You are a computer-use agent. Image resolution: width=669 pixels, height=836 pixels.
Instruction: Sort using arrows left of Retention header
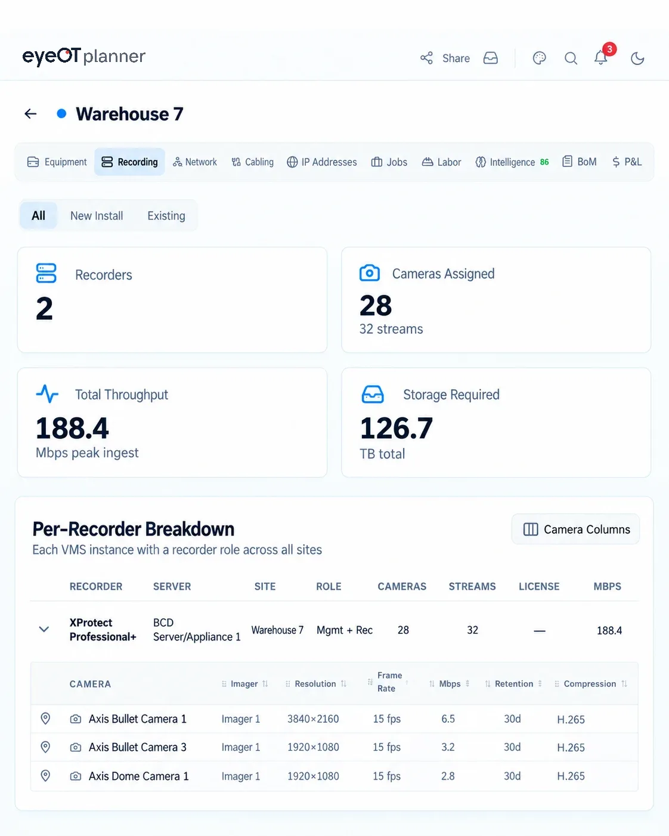(x=488, y=684)
